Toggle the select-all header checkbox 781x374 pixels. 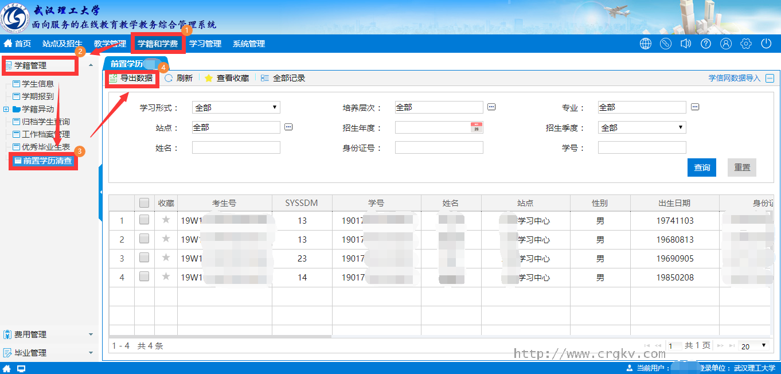(144, 202)
